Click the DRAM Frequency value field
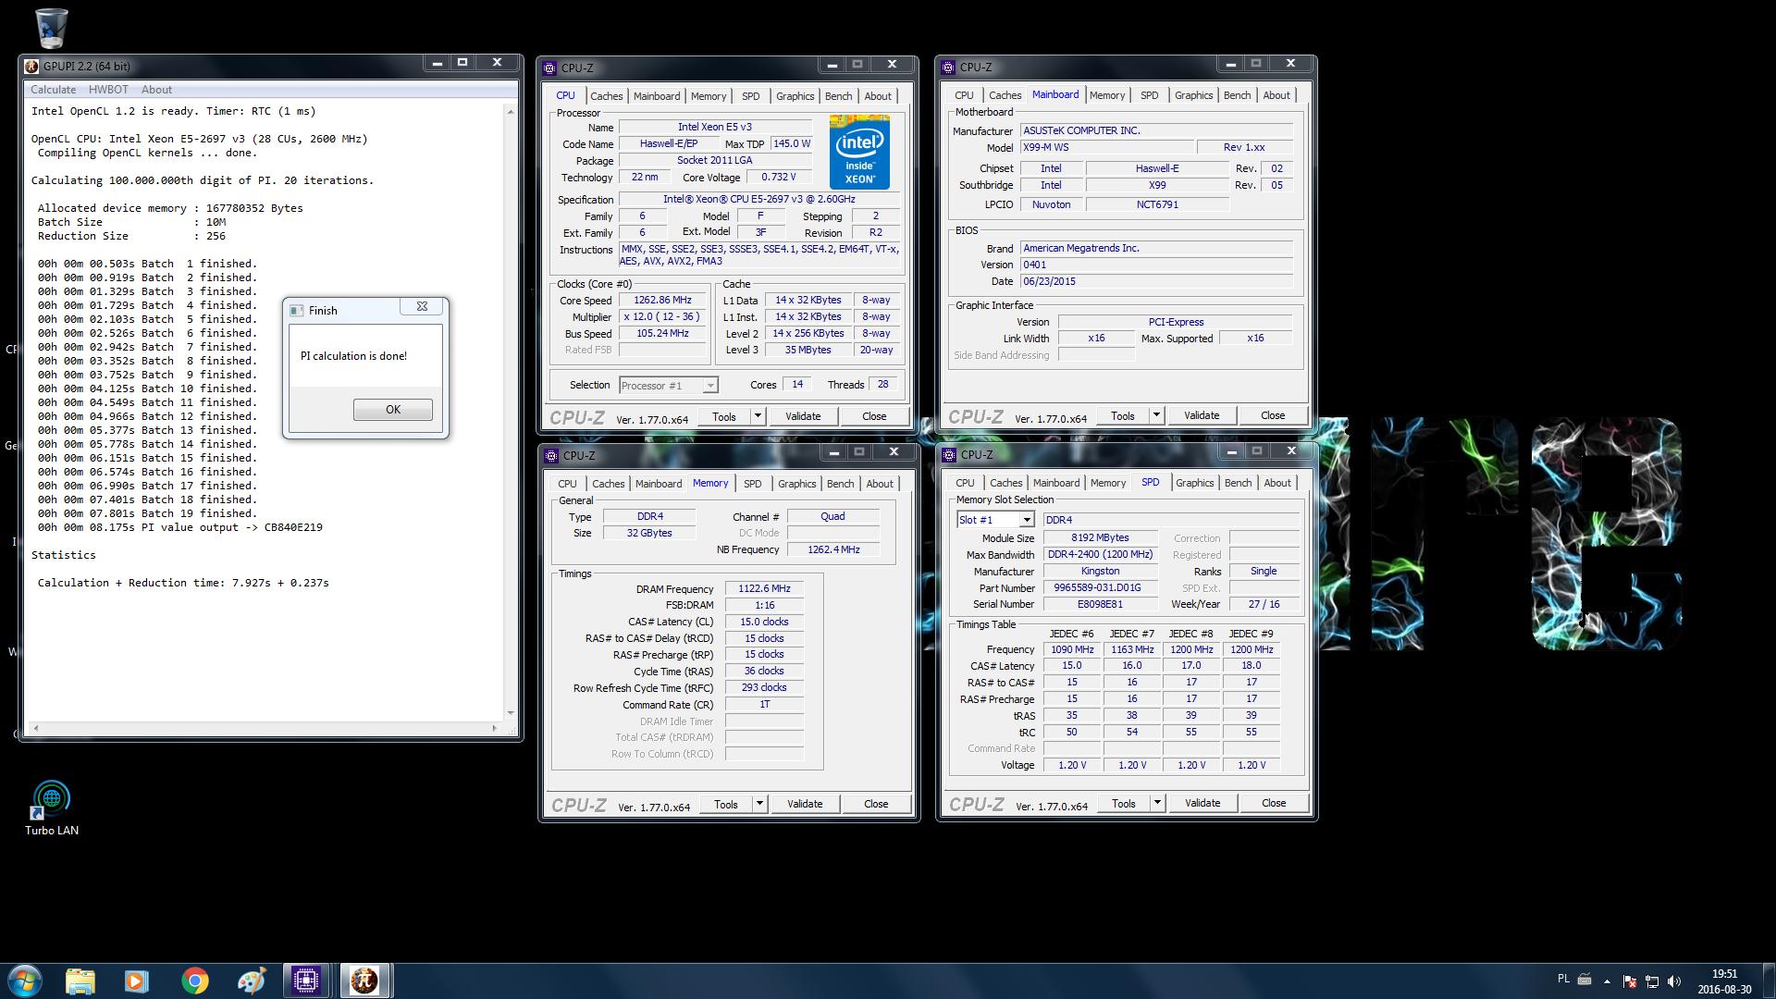Image resolution: width=1776 pixels, height=999 pixels. point(764,589)
